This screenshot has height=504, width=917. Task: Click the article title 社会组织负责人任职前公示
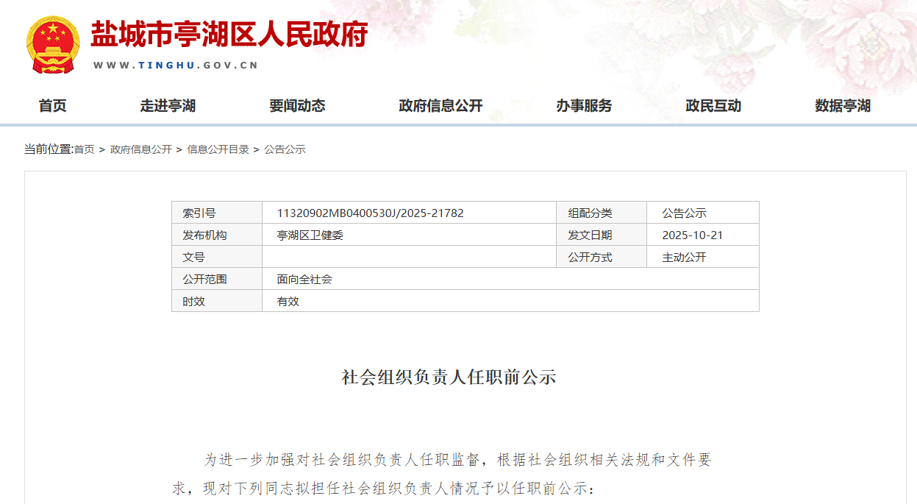(449, 377)
